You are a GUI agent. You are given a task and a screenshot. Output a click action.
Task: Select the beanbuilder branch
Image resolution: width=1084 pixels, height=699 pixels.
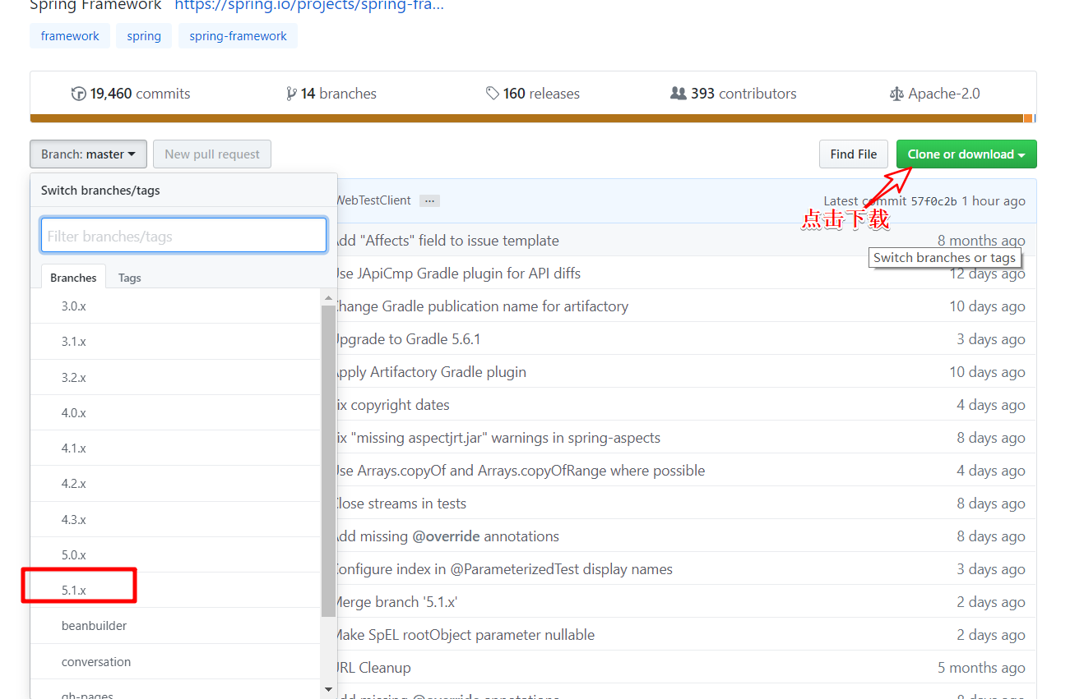coord(175,625)
